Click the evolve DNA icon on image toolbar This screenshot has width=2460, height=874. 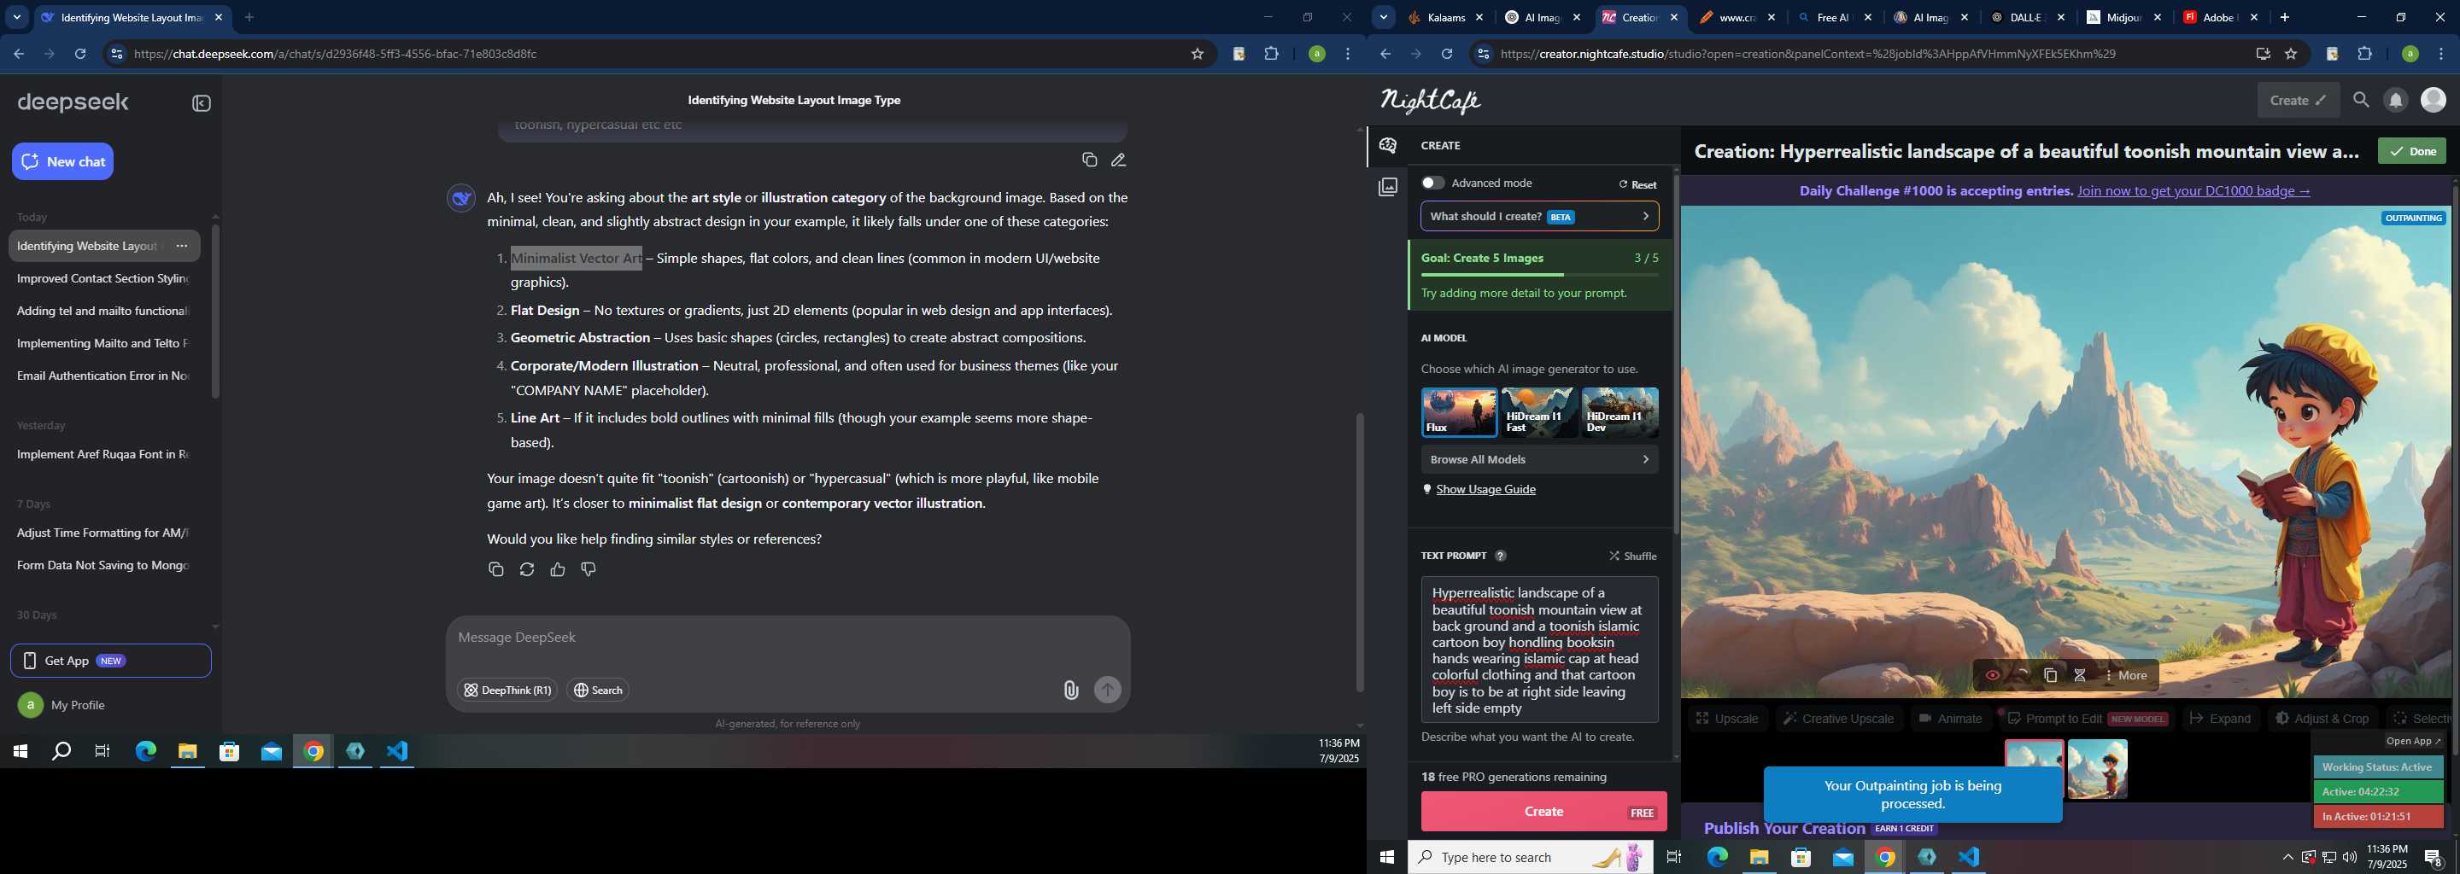[2079, 675]
